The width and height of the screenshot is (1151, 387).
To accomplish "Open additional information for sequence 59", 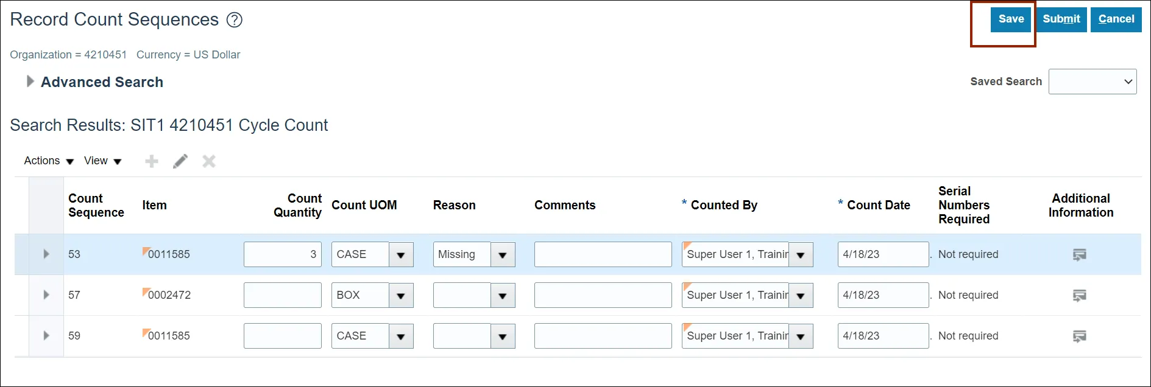I will coord(1080,336).
